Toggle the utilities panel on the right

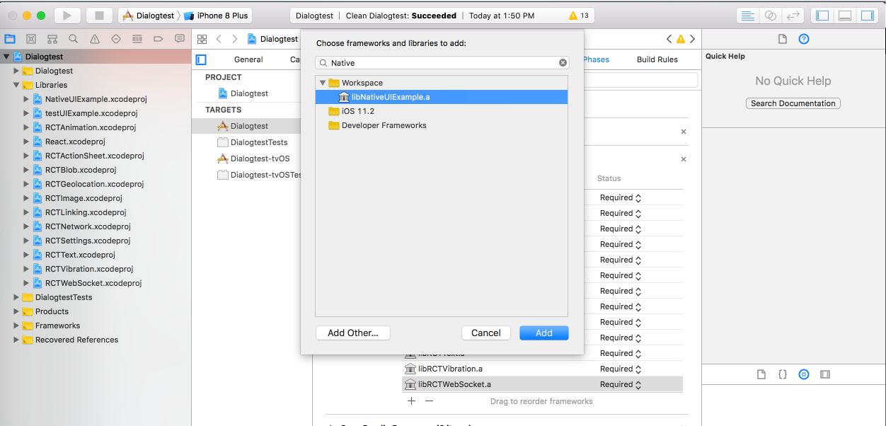coord(867,14)
